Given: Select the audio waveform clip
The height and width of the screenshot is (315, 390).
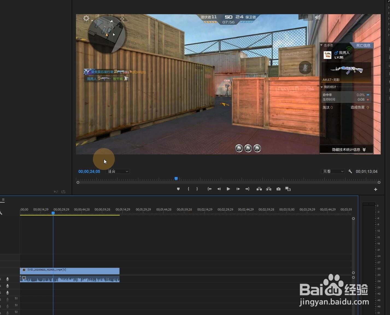Looking at the screenshot, I should pos(70,279).
